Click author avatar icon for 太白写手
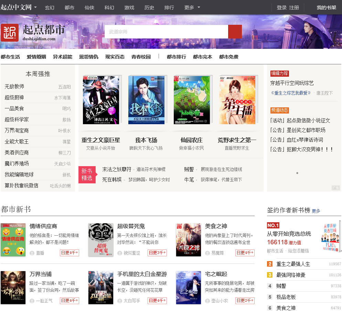 point(120,301)
